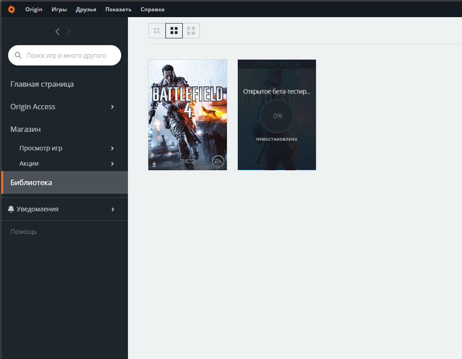Click the ПРИОСТАНОВЛЕНО status text

(277, 139)
